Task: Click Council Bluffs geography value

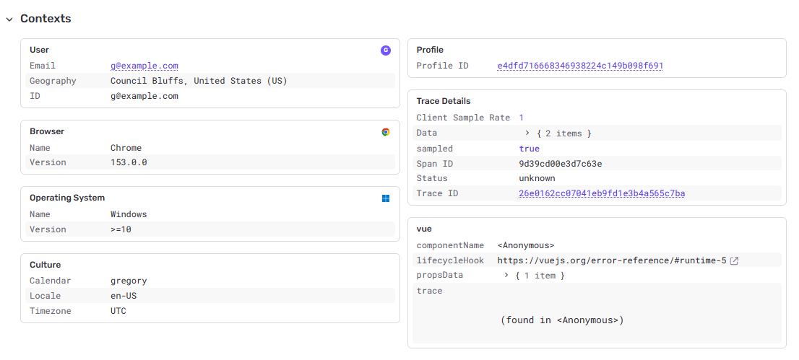Action: click(199, 81)
